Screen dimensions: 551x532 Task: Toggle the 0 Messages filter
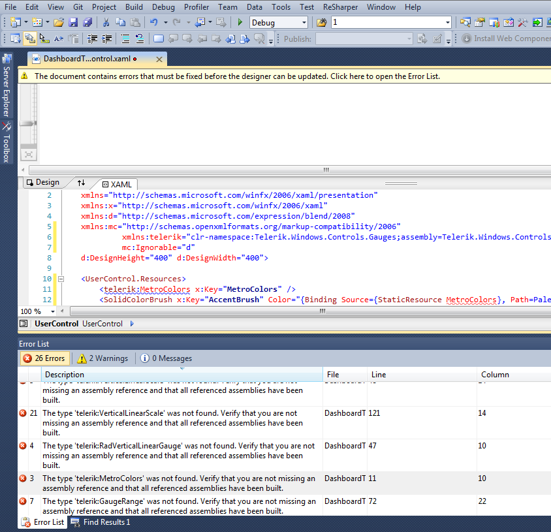[x=166, y=358]
